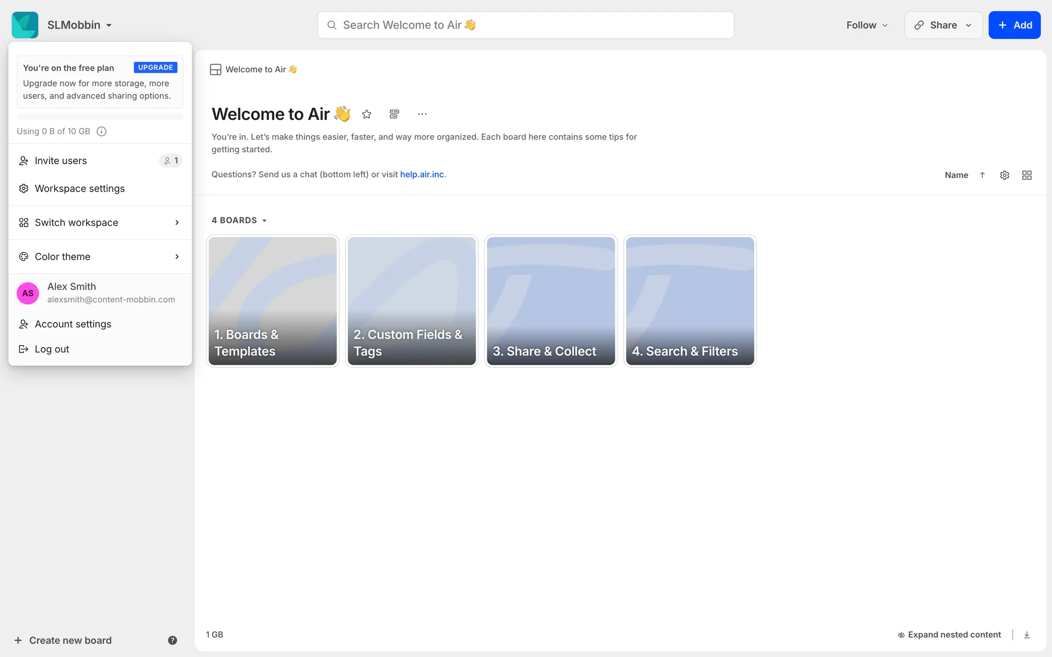This screenshot has width=1052, height=657.
Task: Click the storage info icon
Action: pyautogui.click(x=101, y=131)
